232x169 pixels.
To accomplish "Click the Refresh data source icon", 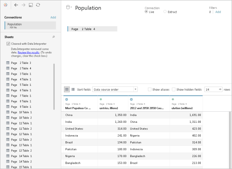I will 38,5.
